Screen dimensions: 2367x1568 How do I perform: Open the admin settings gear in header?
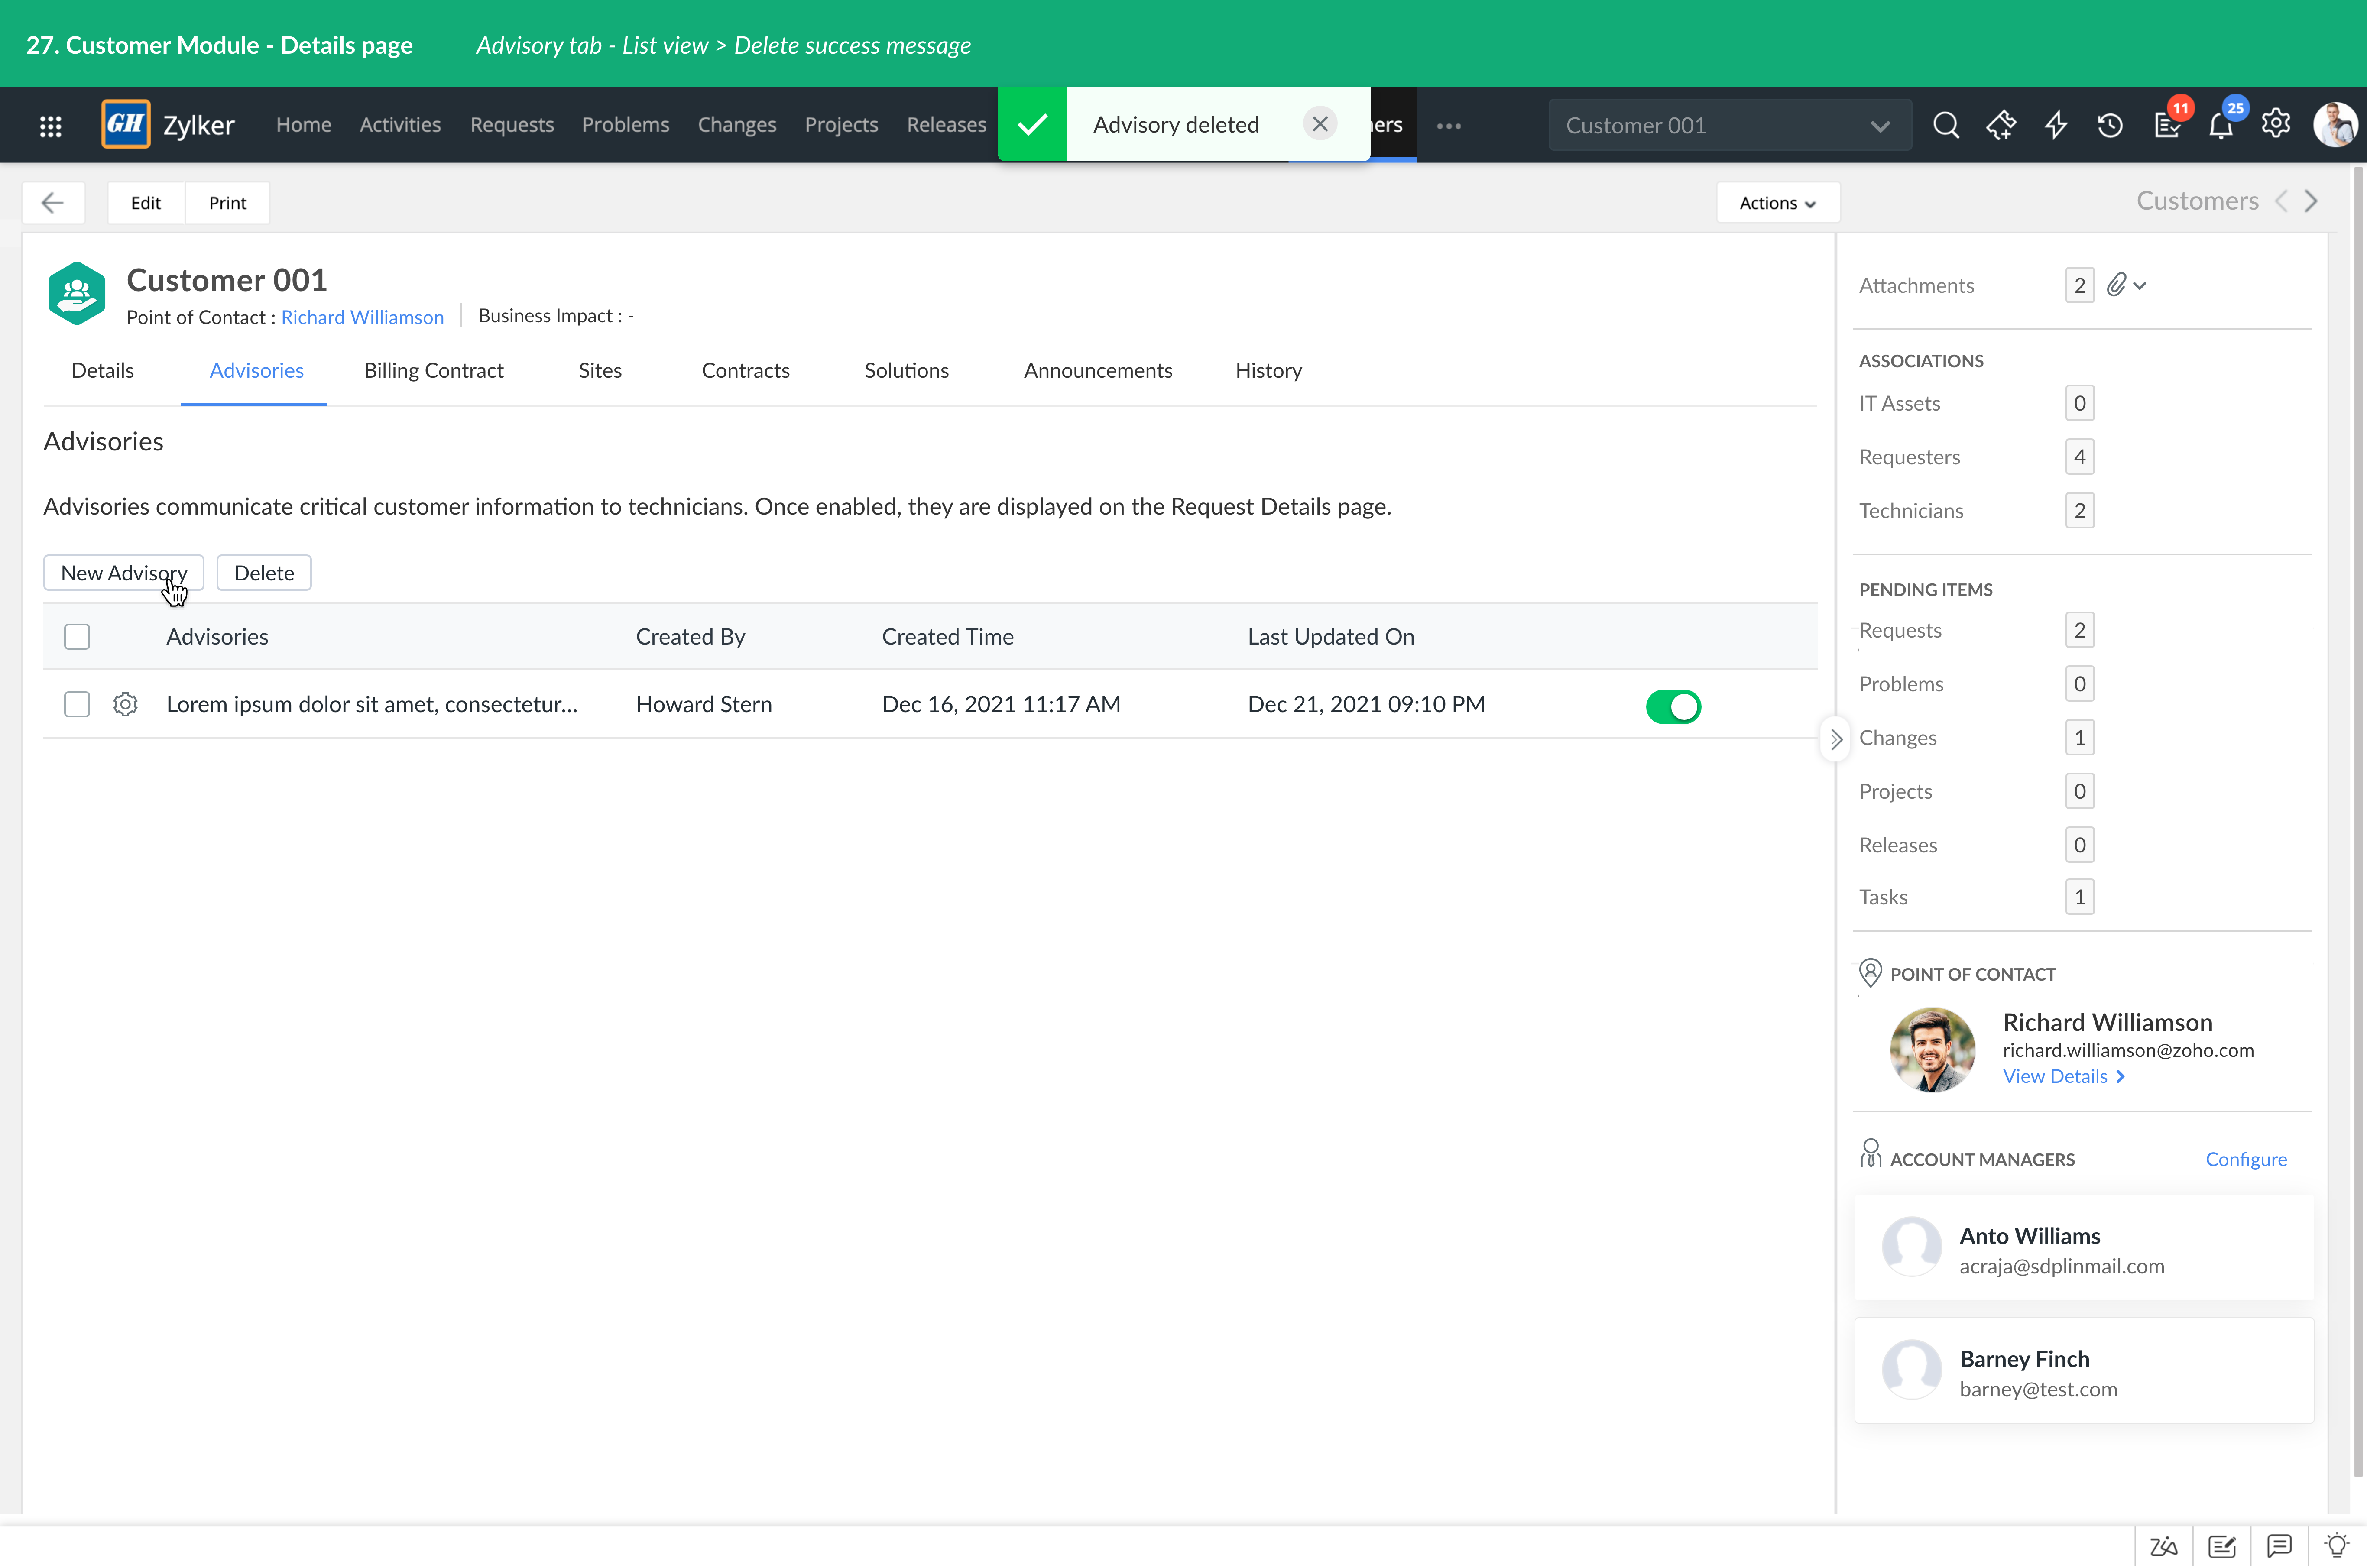(2276, 123)
